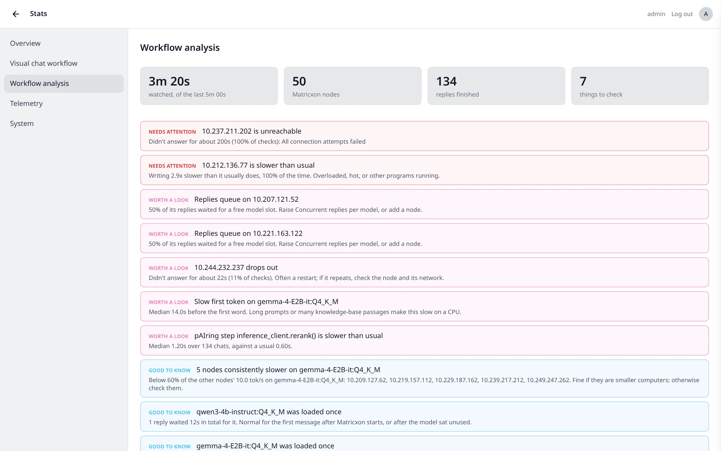Screen dimensions: 721x451
Task: Open the user avatar 'A' icon
Action: click(x=706, y=14)
